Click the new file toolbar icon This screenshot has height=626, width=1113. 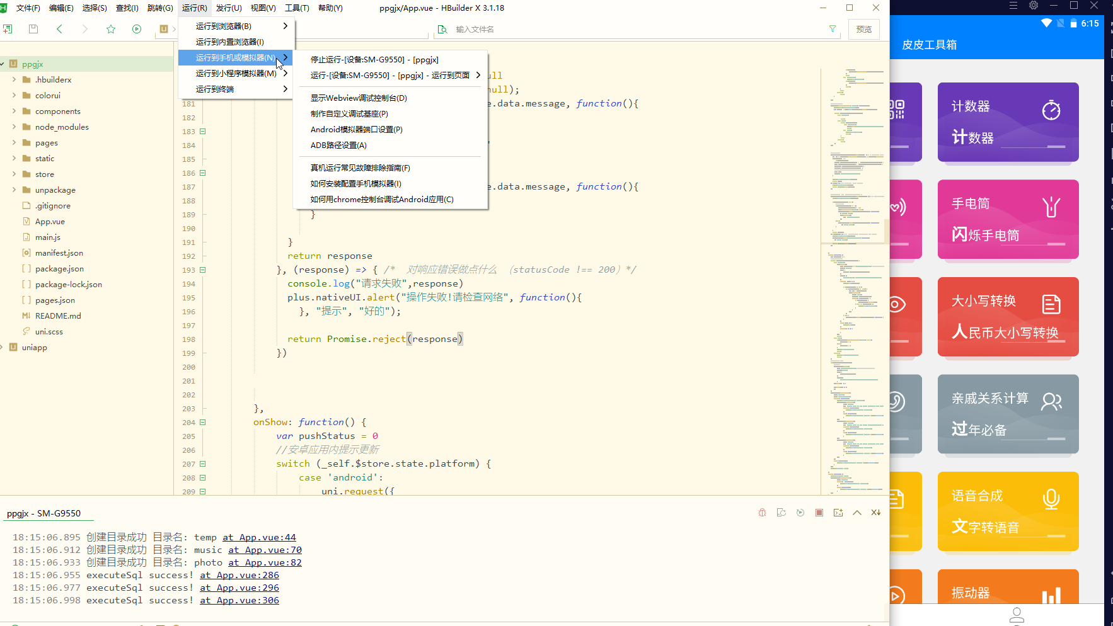[x=8, y=29]
